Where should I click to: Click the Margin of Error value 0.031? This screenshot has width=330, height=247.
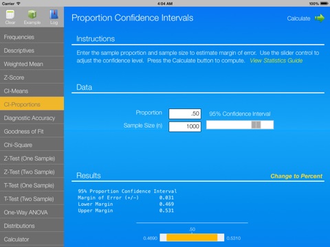point(166,198)
